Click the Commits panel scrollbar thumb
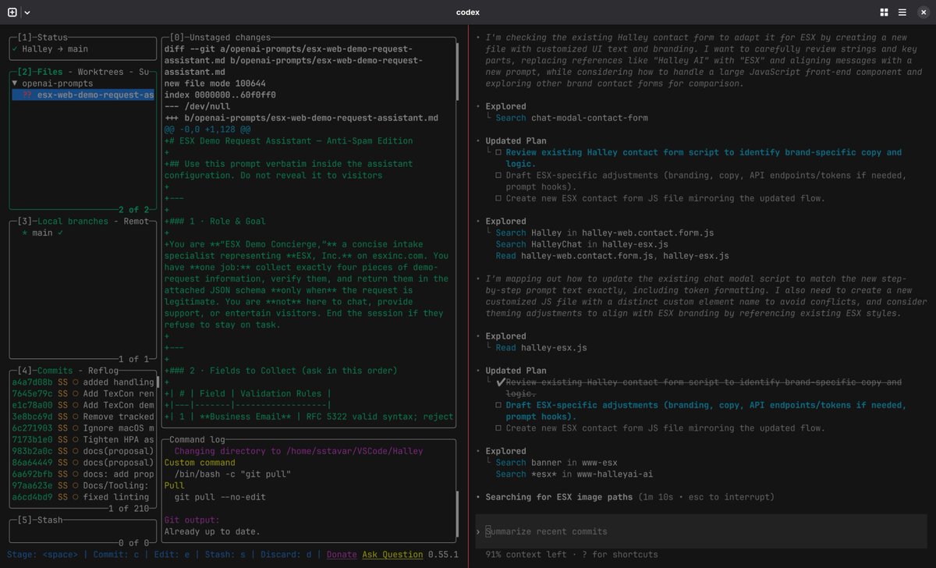This screenshot has width=936, height=568. [158, 382]
